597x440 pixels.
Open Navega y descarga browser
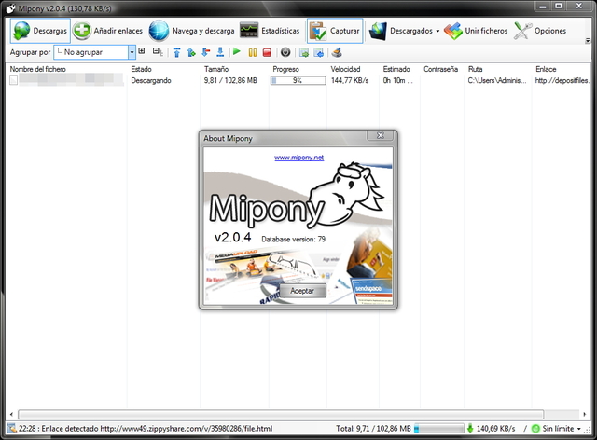coord(192,31)
